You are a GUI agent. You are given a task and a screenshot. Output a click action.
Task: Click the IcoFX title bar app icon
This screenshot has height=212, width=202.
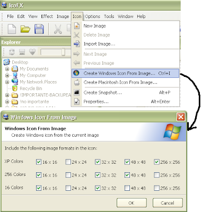point(4,5)
